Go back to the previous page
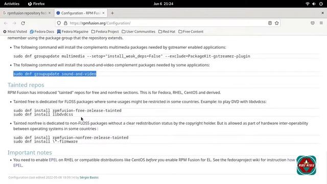327x184 pixels. [6, 23]
